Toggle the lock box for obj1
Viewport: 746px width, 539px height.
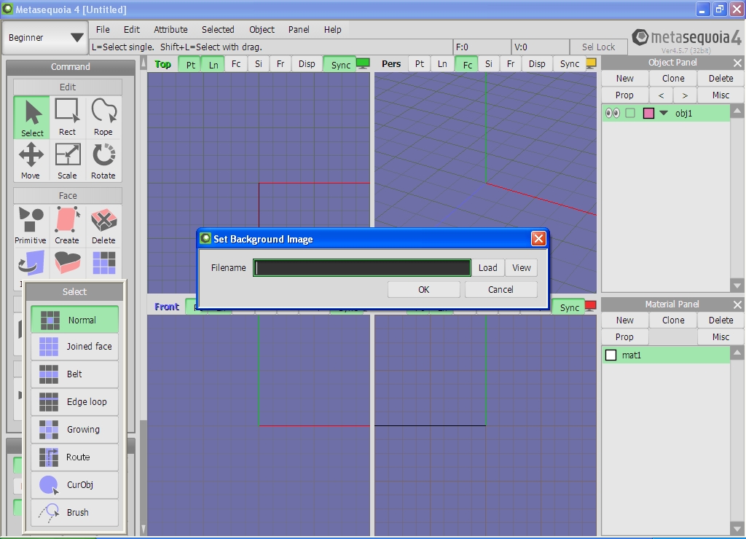click(x=630, y=113)
